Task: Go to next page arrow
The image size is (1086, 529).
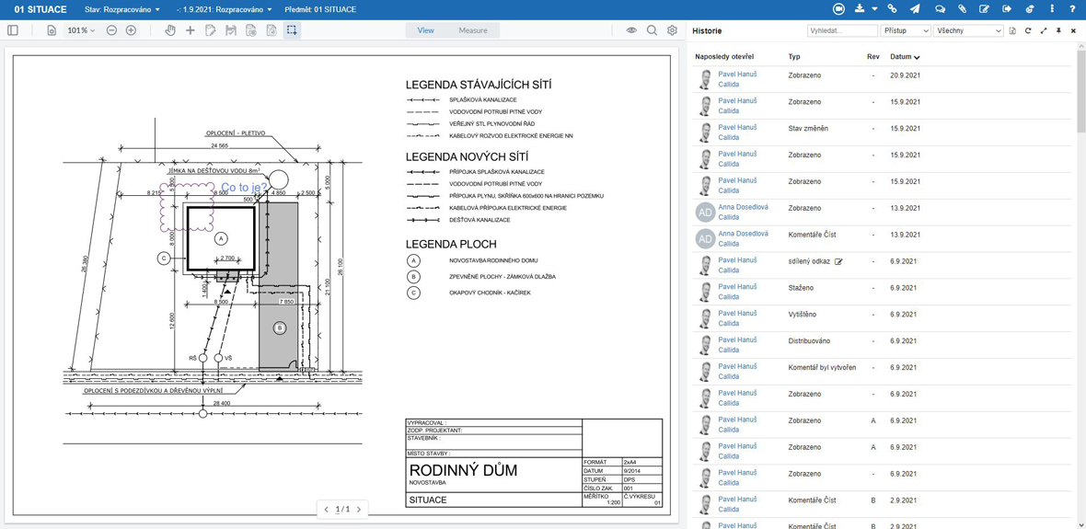Action: click(358, 510)
